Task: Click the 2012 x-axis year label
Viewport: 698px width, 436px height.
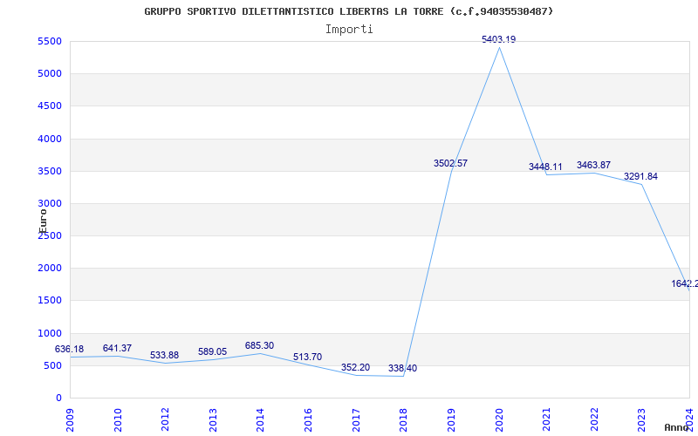Action: (x=165, y=419)
